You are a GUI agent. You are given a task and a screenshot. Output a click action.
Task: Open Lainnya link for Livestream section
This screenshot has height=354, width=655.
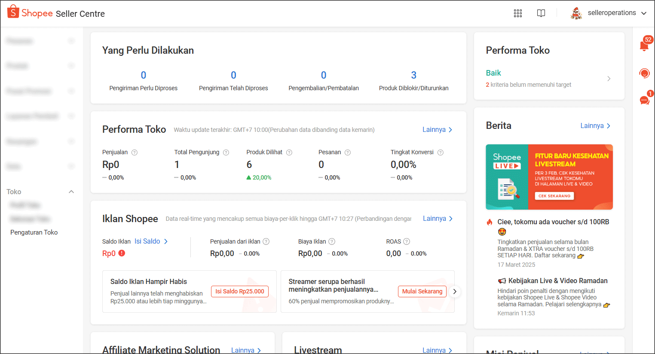[x=438, y=350]
